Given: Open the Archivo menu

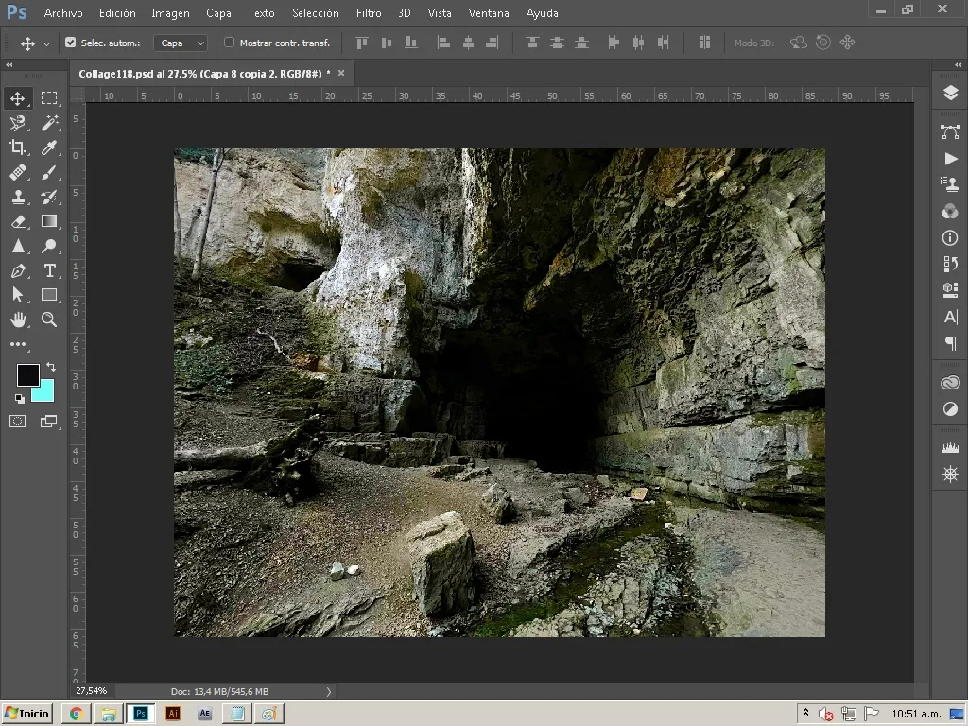Looking at the screenshot, I should (63, 13).
